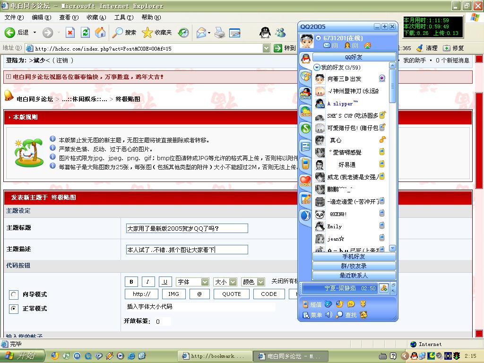Click the QUOTE code button
Image resolution: width=484 pixels, height=363 pixels.
pyautogui.click(x=231, y=294)
